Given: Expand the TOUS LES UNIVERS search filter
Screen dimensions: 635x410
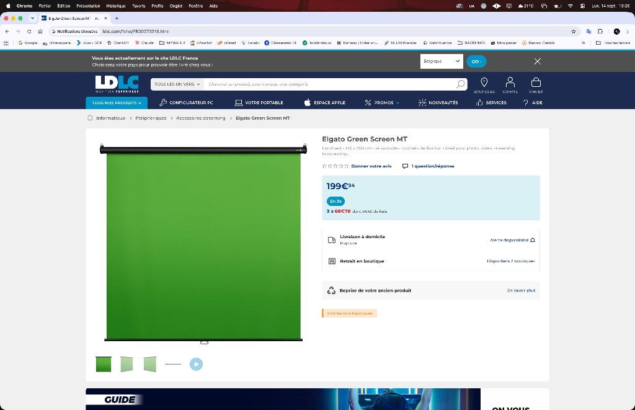Looking at the screenshot, I should pyautogui.click(x=177, y=84).
